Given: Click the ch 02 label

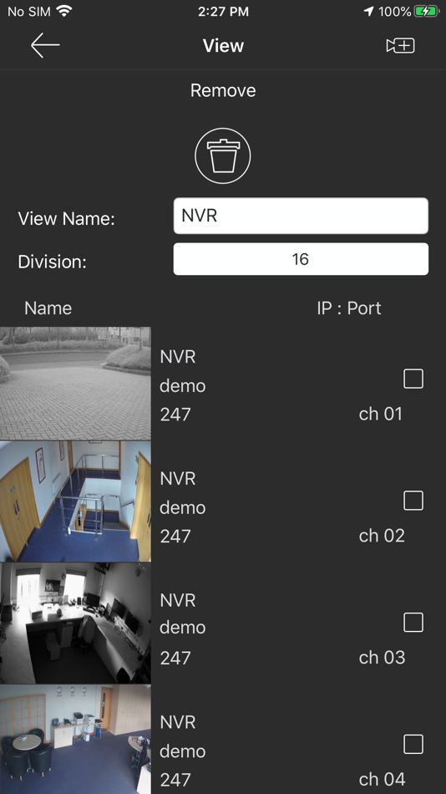Looking at the screenshot, I should coord(382,536).
